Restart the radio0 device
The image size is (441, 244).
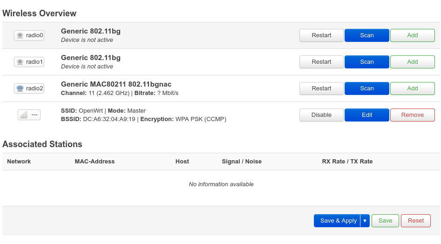(321, 35)
